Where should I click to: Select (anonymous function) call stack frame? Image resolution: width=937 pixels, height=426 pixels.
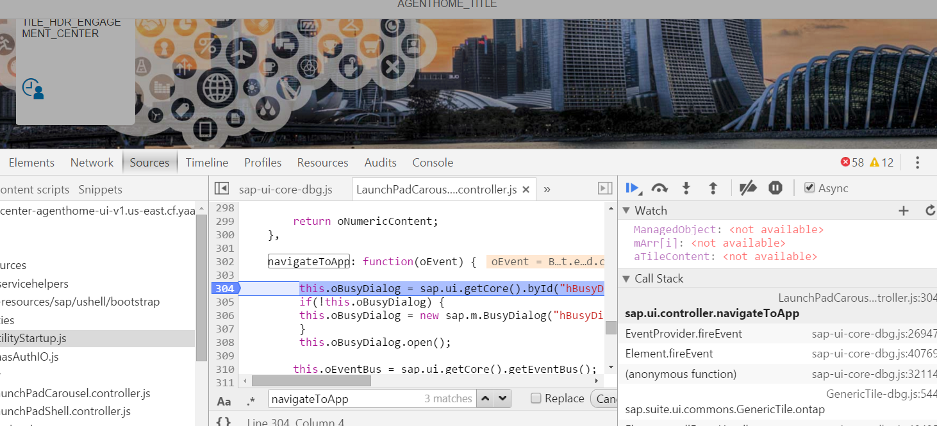pos(777,374)
